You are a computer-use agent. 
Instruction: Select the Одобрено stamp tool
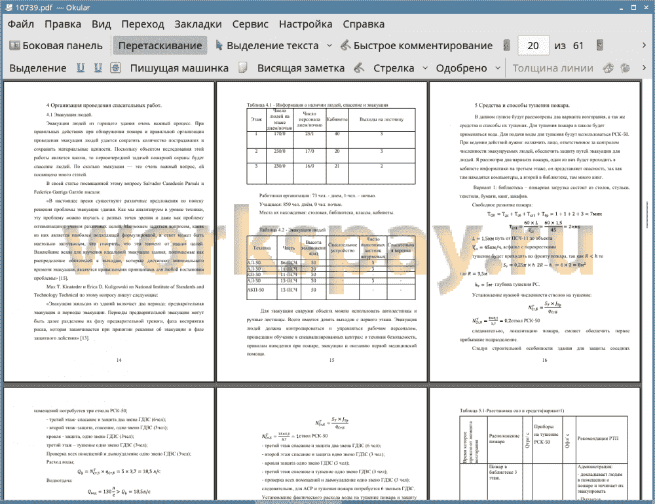[x=461, y=68]
